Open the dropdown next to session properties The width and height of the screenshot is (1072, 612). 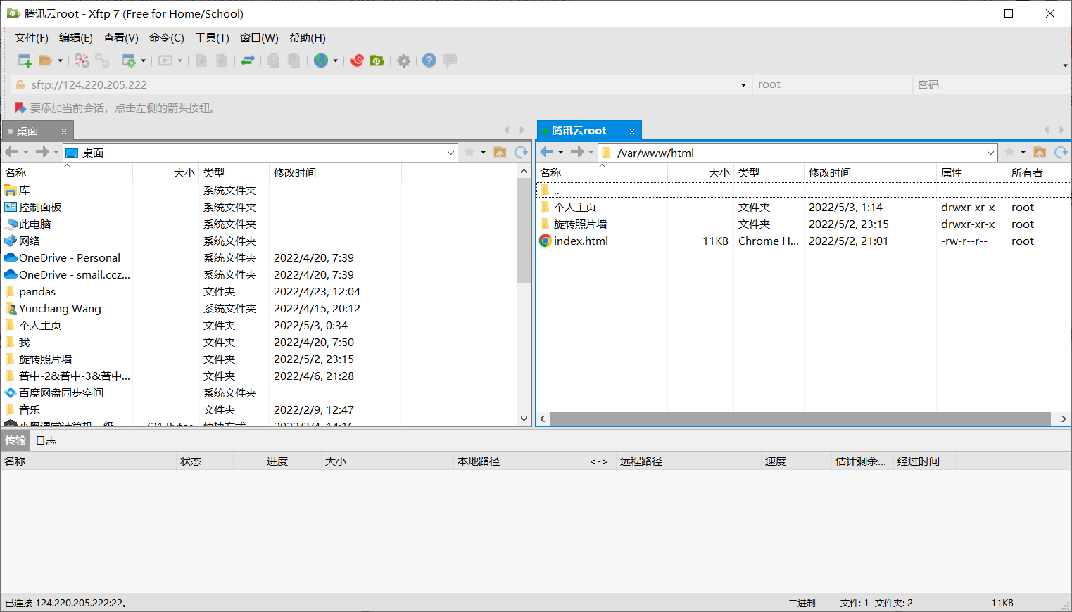[x=143, y=60]
